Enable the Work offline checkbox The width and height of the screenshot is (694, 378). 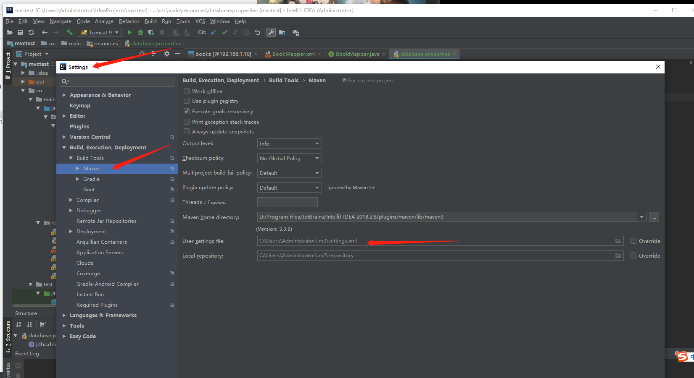pos(187,91)
